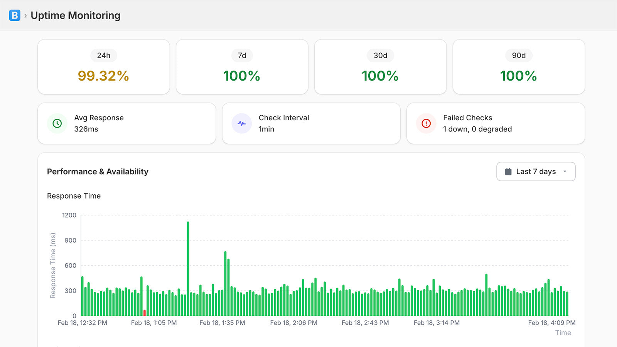Click the blue B logo icon
Screen dimensions: 617x347
pyautogui.click(x=14, y=16)
